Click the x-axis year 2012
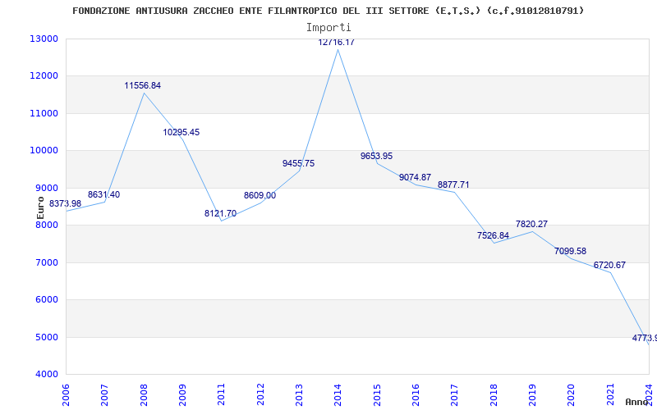 pos(260,394)
